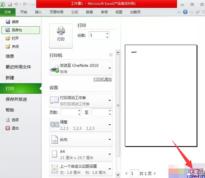Expand 上一个自定义边距设置 margins dropdown
The height and width of the screenshot is (178, 205).
click(81, 169)
